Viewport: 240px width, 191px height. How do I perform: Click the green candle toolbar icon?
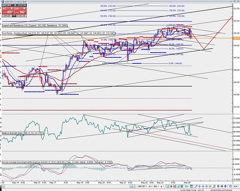(171, 186)
